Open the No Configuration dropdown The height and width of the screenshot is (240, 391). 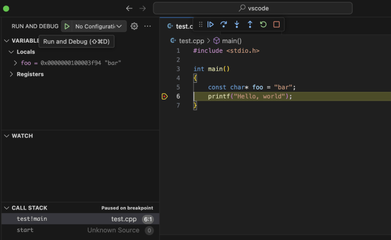[99, 26]
